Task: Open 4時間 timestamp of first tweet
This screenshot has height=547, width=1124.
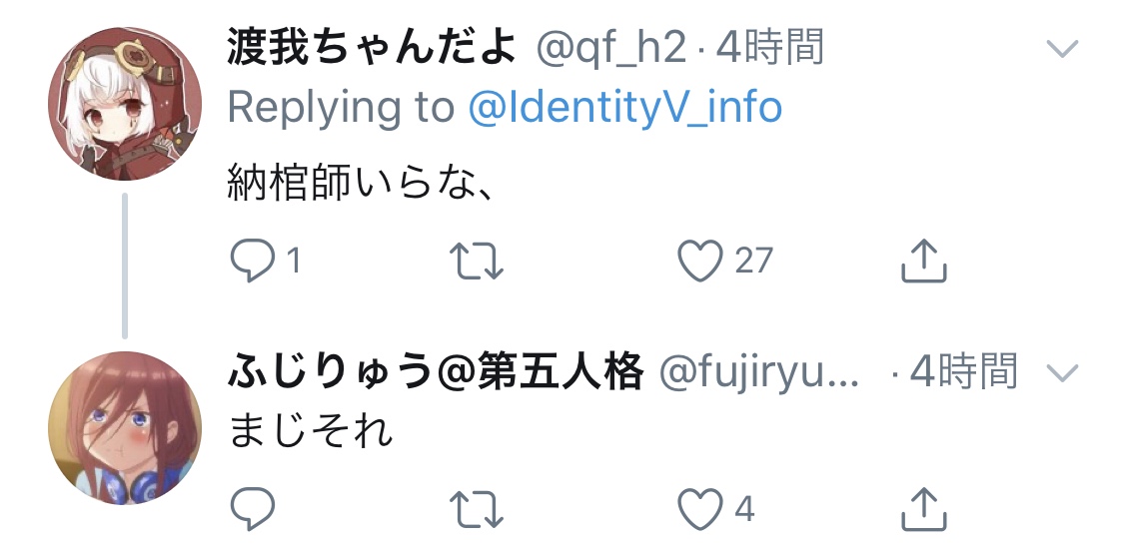Action: click(769, 48)
